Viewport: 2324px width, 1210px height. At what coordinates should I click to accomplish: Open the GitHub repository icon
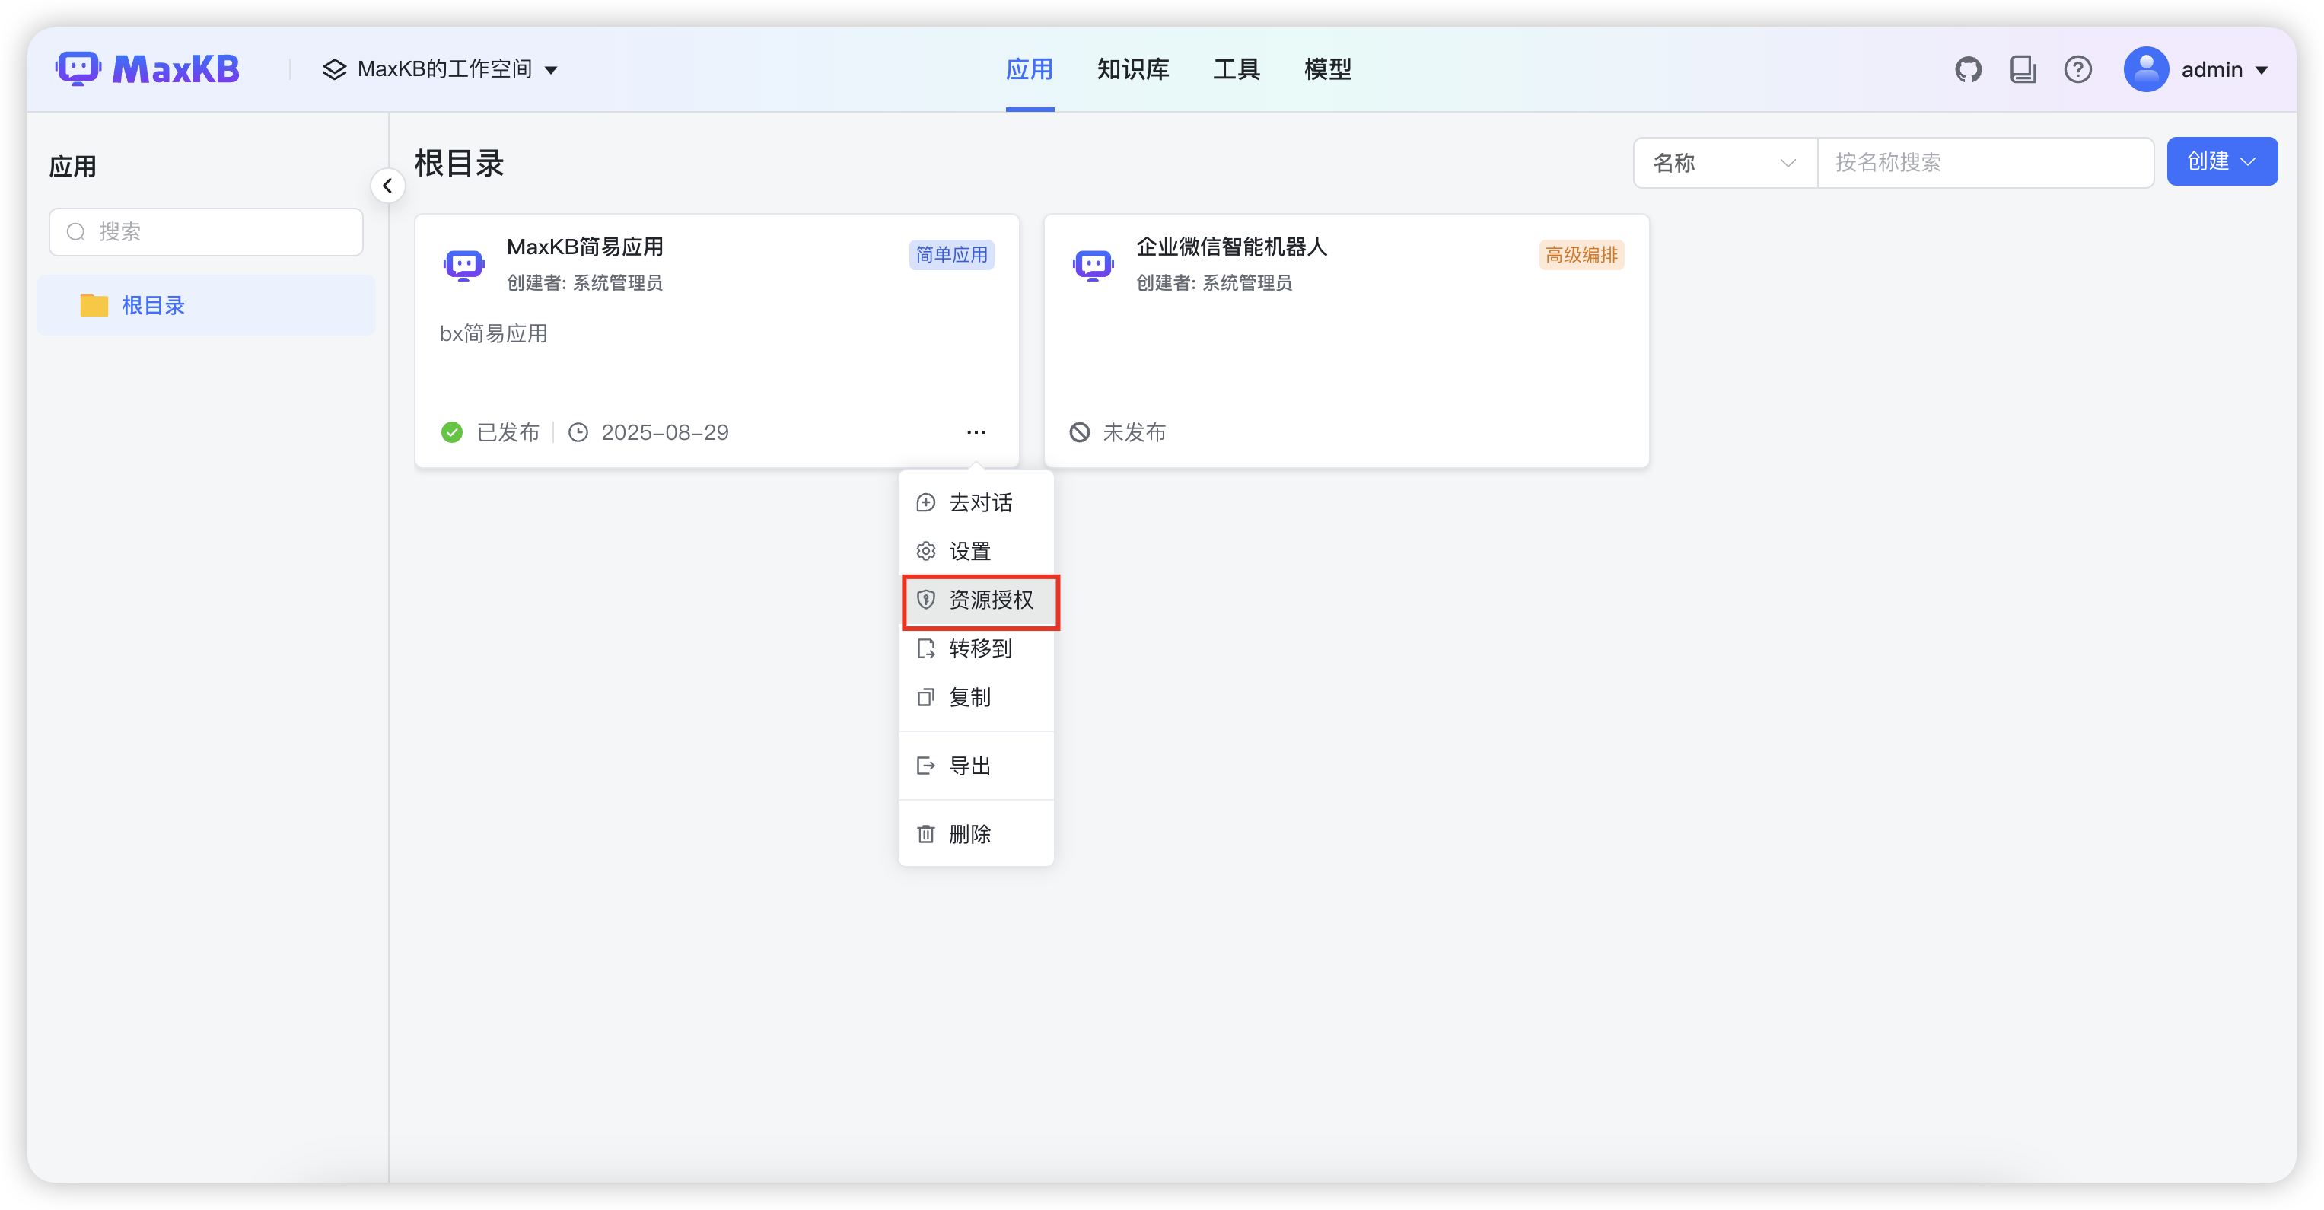(x=1968, y=69)
